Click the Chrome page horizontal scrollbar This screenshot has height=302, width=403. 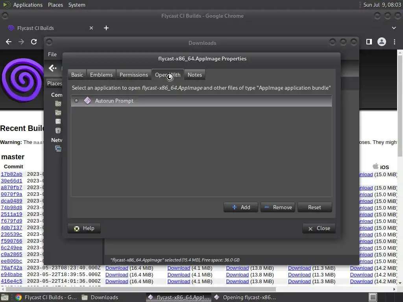[x=140, y=289]
